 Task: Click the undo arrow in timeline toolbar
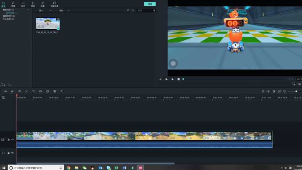click(x=5, y=91)
